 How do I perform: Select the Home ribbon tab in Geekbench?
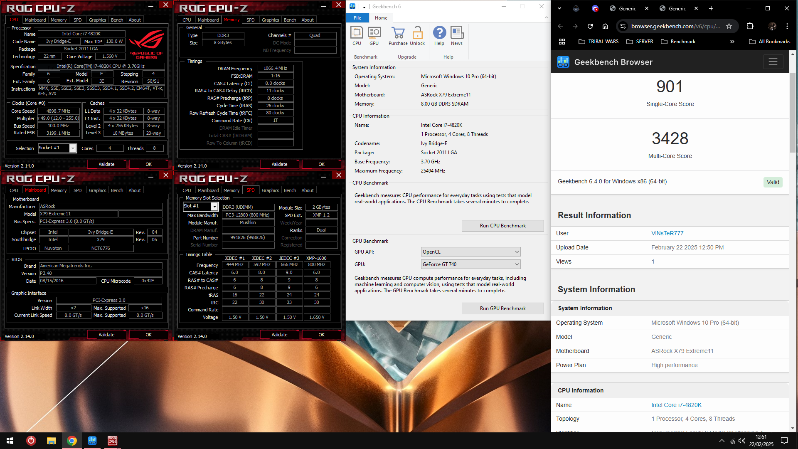coord(381,18)
